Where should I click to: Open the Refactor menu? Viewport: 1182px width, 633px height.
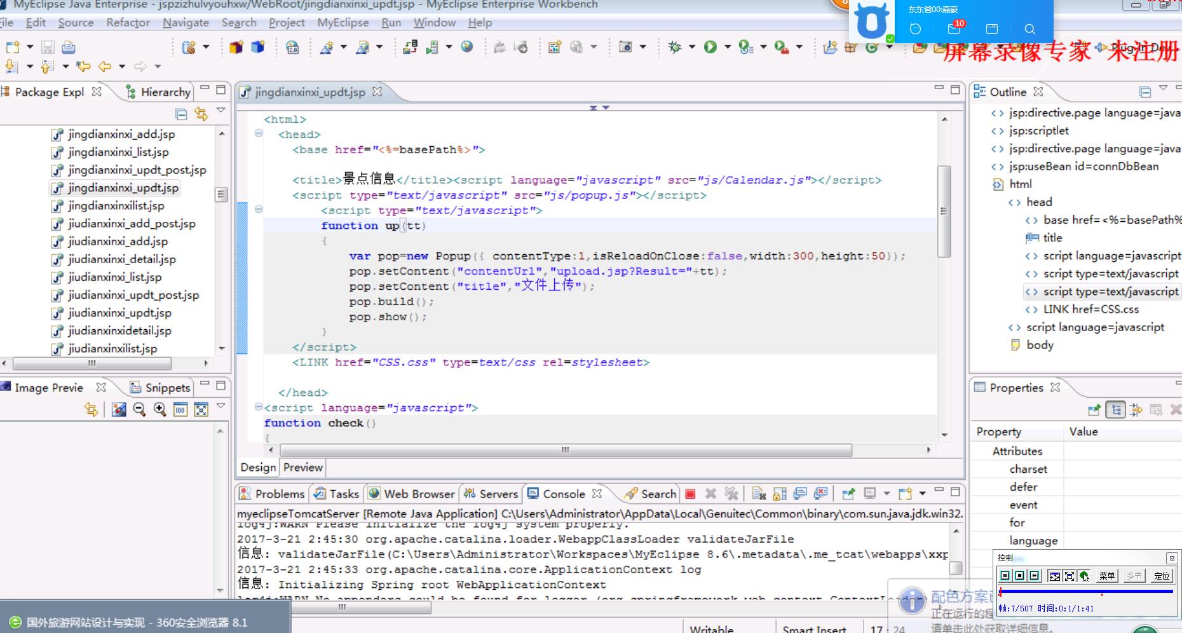click(x=128, y=22)
